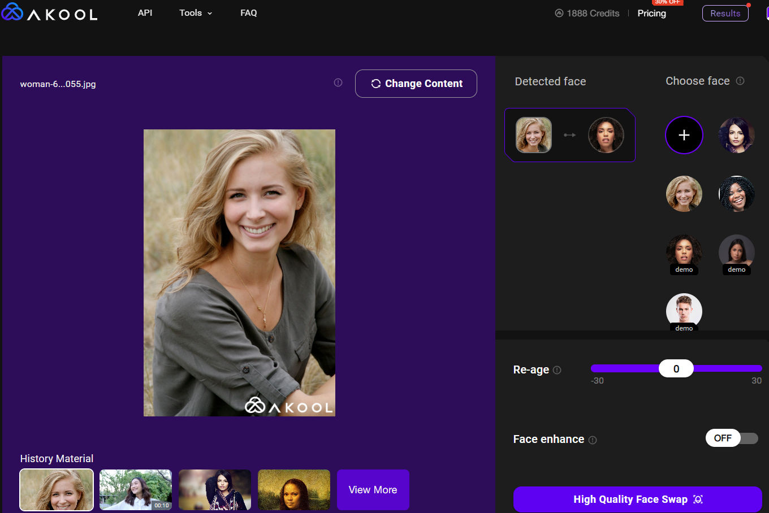Click the Results button
The width and height of the screenshot is (769, 513).
coord(725,14)
